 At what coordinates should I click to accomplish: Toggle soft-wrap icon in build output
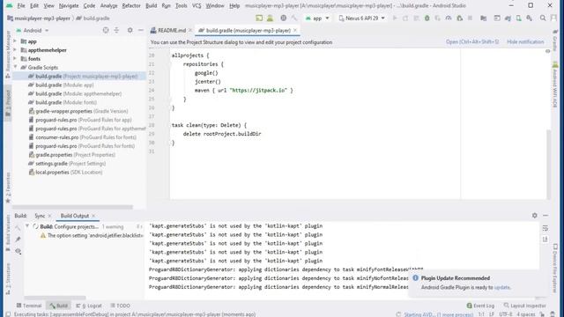pyautogui.click(x=545, y=229)
